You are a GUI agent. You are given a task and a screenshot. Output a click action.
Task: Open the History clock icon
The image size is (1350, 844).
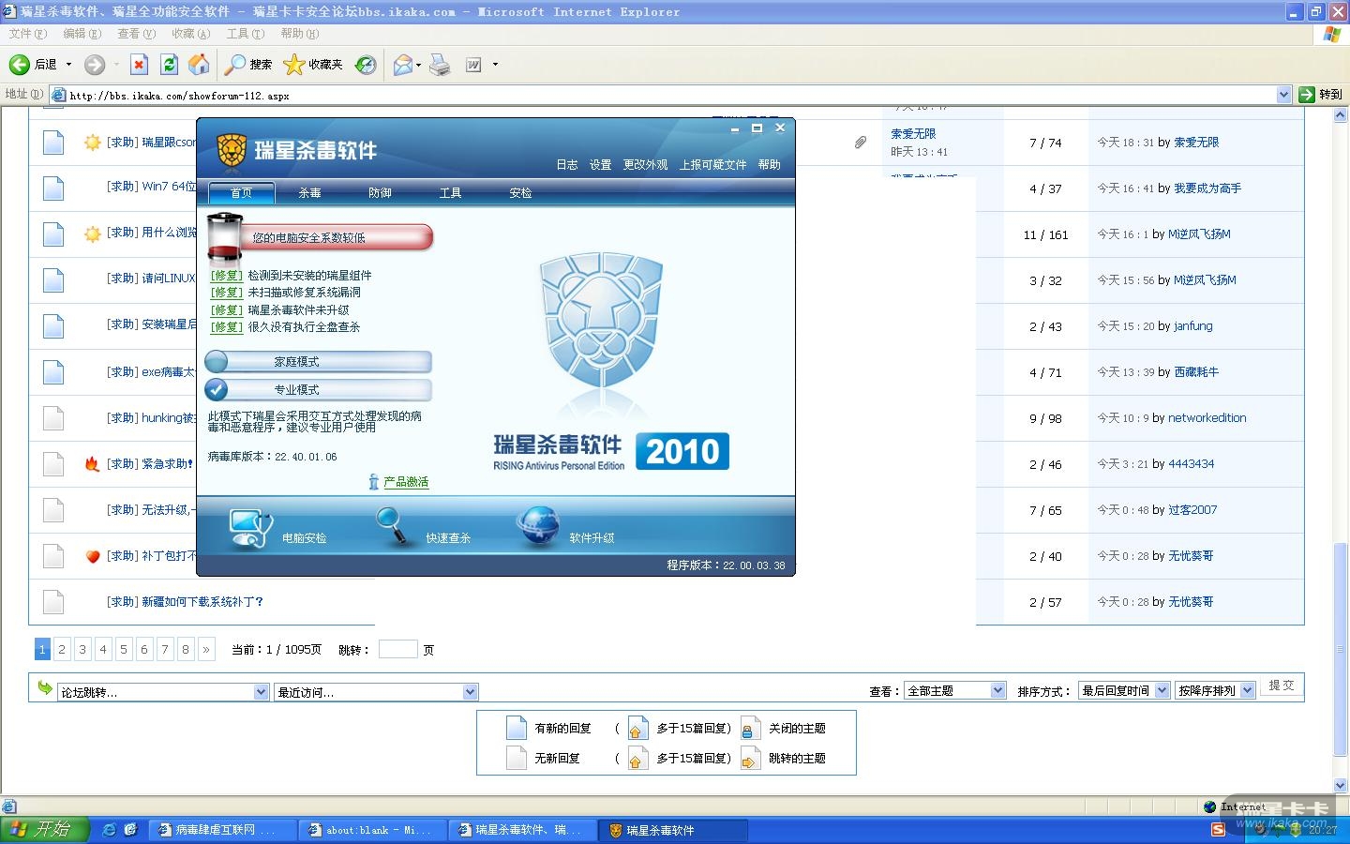point(366,65)
